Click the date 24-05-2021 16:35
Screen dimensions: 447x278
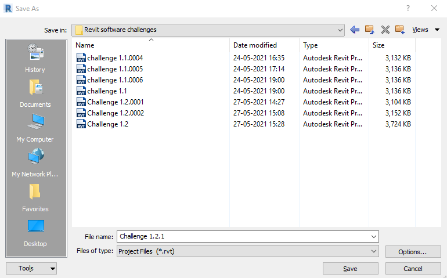point(259,58)
